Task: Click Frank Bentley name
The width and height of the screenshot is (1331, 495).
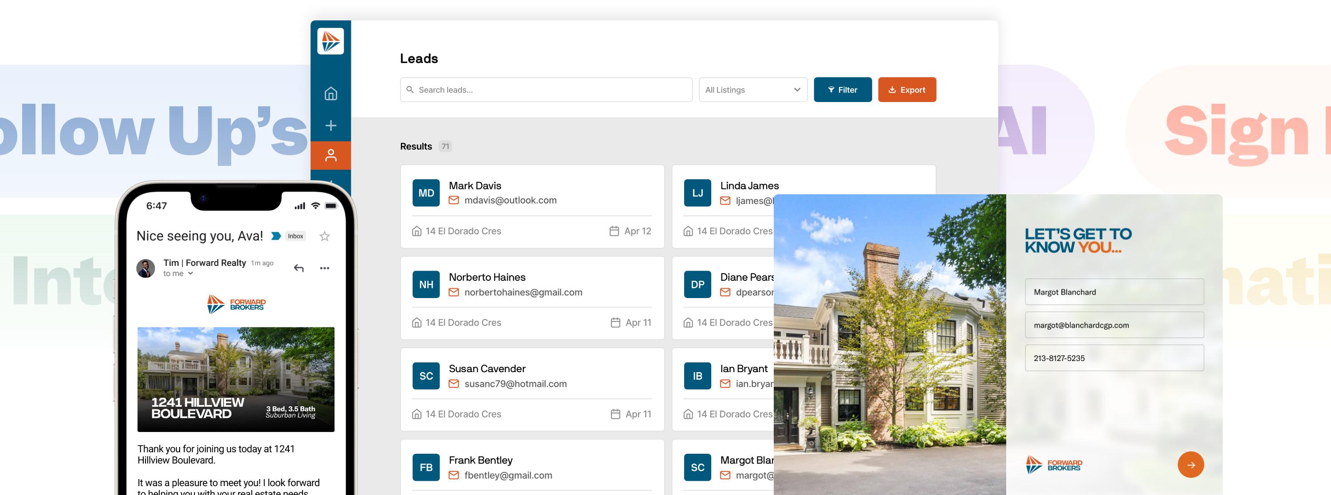Action: click(x=480, y=460)
